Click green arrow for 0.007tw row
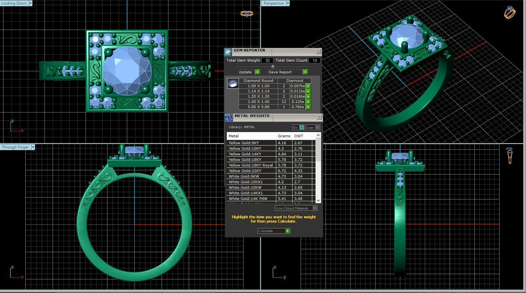This screenshot has height=293, width=526. pyautogui.click(x=308, y=86)
